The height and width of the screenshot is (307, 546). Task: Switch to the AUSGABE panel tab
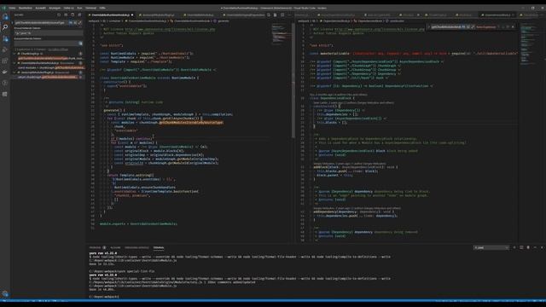[115, 247]
